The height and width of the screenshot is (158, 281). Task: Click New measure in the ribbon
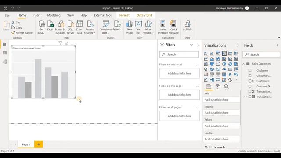pyautogui.click(x=163, y=27)
